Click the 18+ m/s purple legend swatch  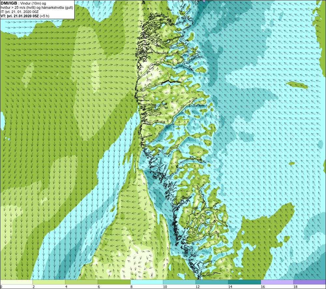(310, 282)
